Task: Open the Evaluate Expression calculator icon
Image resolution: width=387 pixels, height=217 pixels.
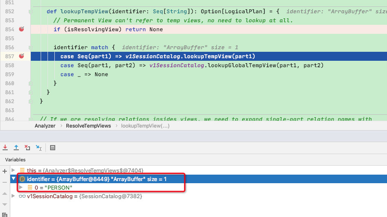Action: 53,148
